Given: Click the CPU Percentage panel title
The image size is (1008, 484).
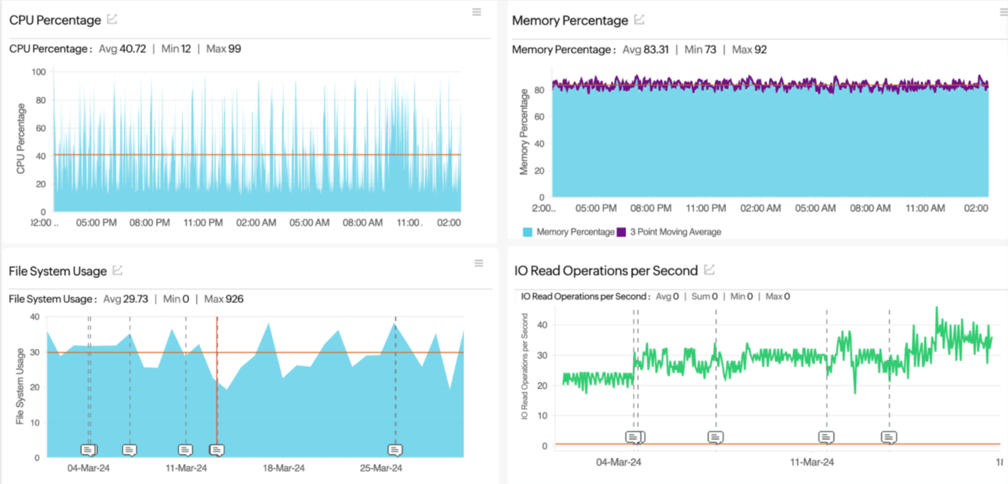Looking at the screenshot, I should 55,20.
